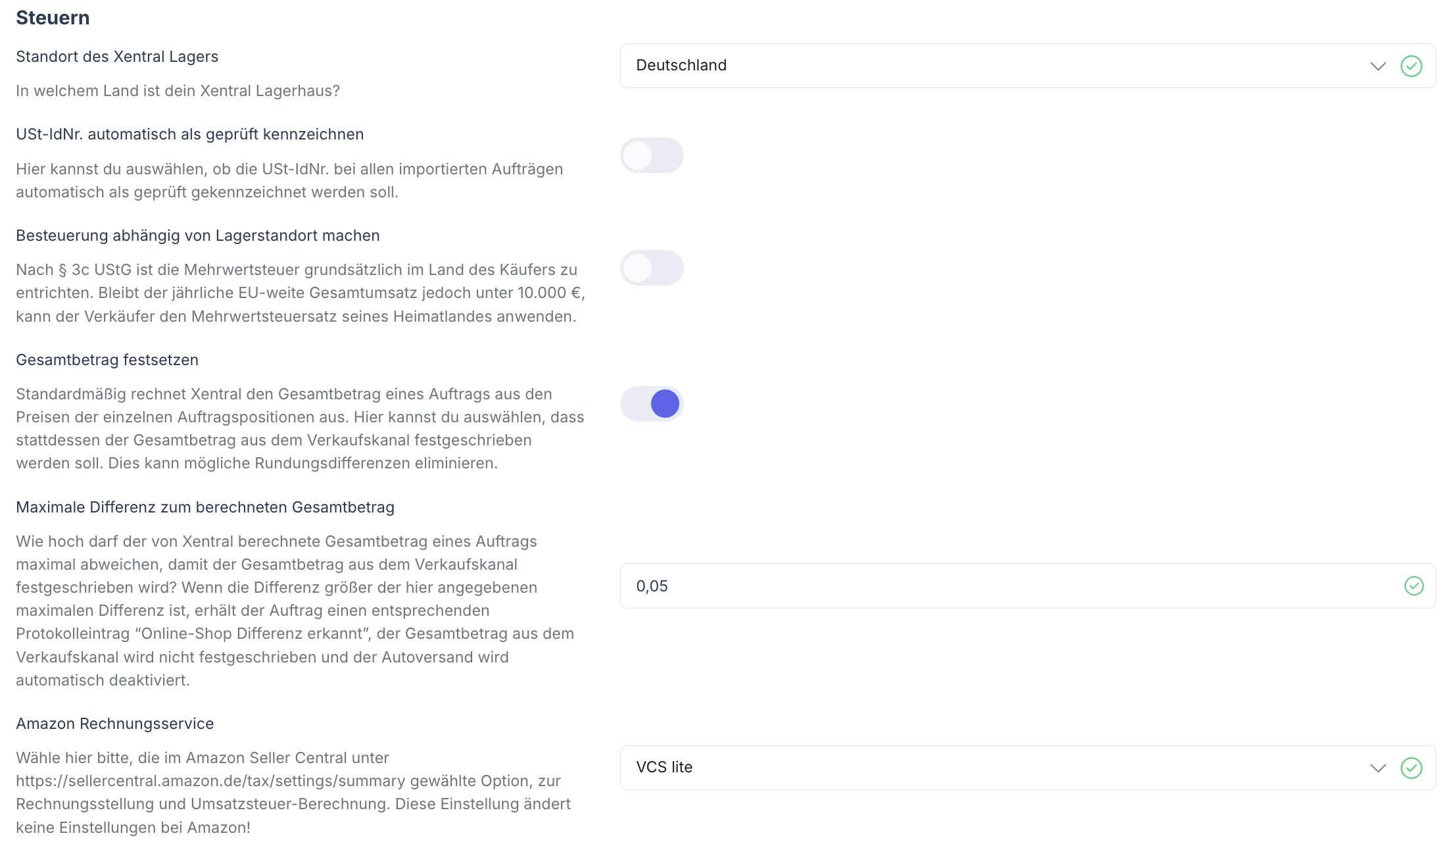Click the 'Standort des Xentral Lagers' label
1454x848 pixels.
(117, 57)
